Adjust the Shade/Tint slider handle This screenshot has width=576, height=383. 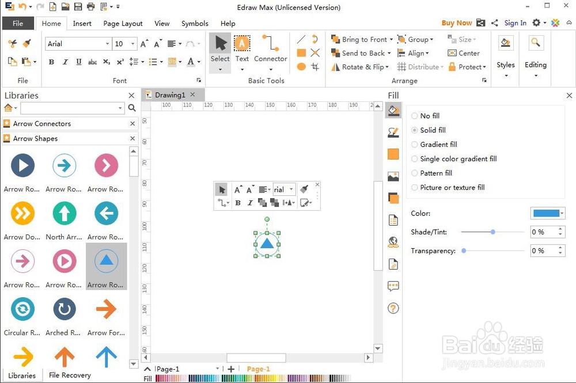pos(493,232)
